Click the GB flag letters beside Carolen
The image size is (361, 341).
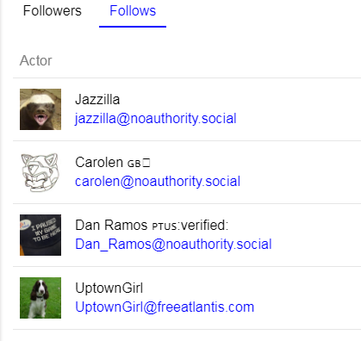pos(134,164)
